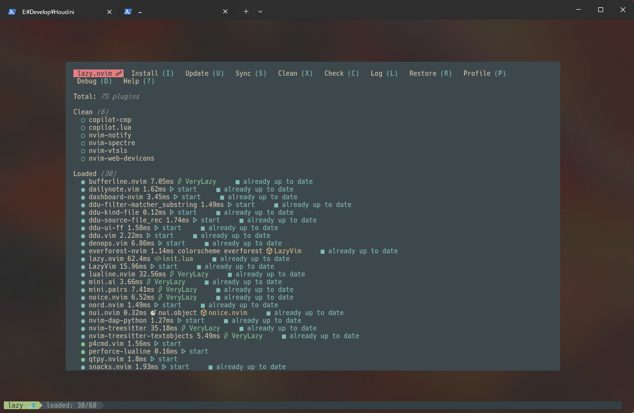Select Restore (R) in the header
This screenshot has width=634, height=413.
(x=431, y=73)
